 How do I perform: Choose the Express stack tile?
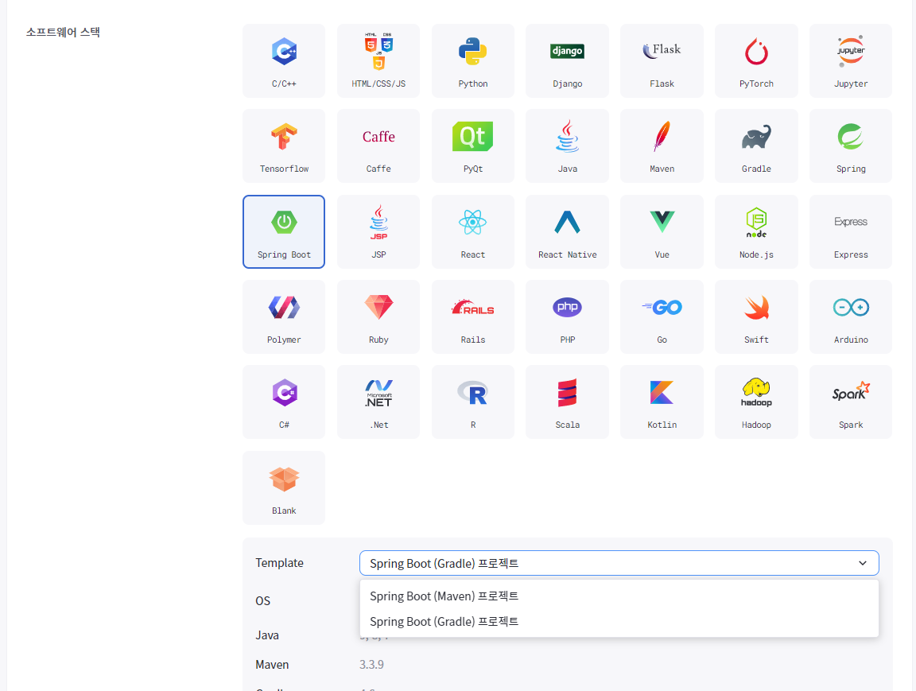pos(851,232)
